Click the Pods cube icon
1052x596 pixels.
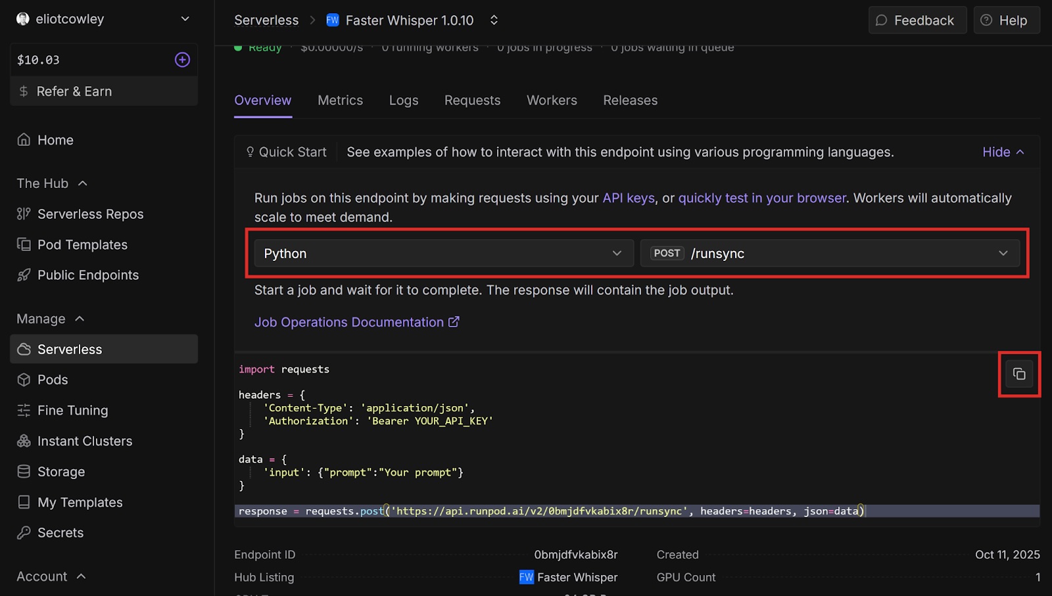[x=24, y=380]
